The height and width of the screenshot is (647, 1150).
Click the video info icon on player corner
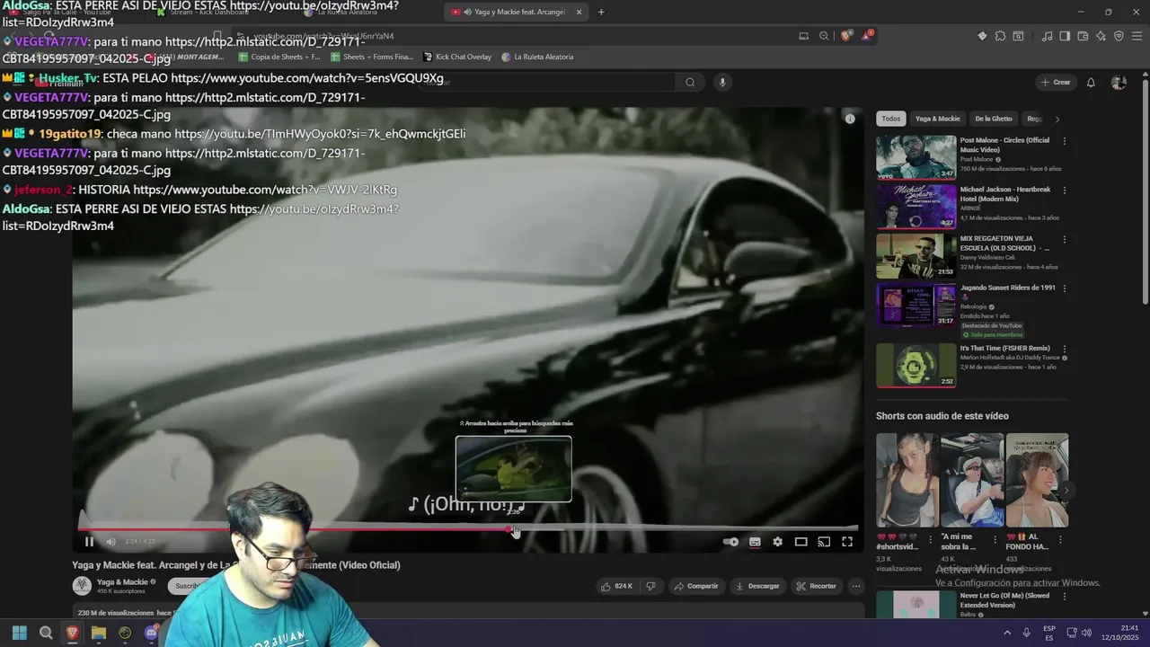[x=850, y=119]
